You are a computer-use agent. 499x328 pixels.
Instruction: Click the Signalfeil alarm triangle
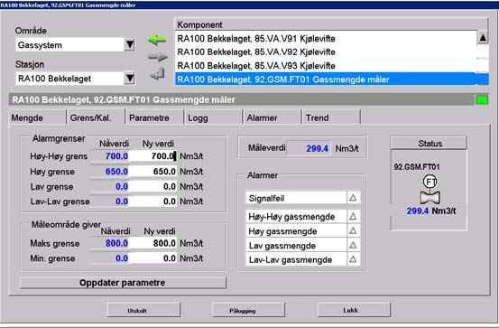(x=353, y=198)
